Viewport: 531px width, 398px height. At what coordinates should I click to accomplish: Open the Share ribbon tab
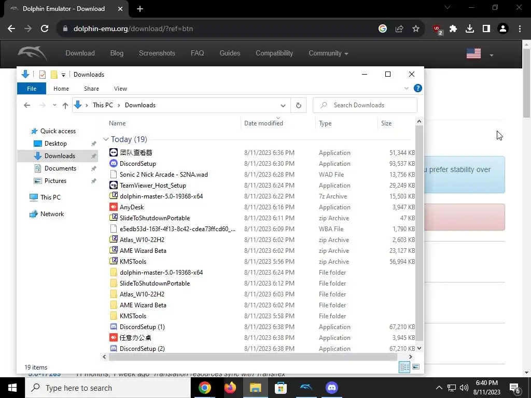[91, 89]
